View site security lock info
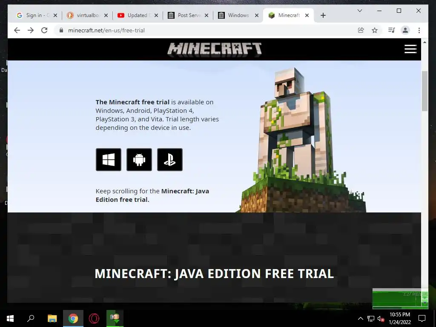 pos(61,30)
